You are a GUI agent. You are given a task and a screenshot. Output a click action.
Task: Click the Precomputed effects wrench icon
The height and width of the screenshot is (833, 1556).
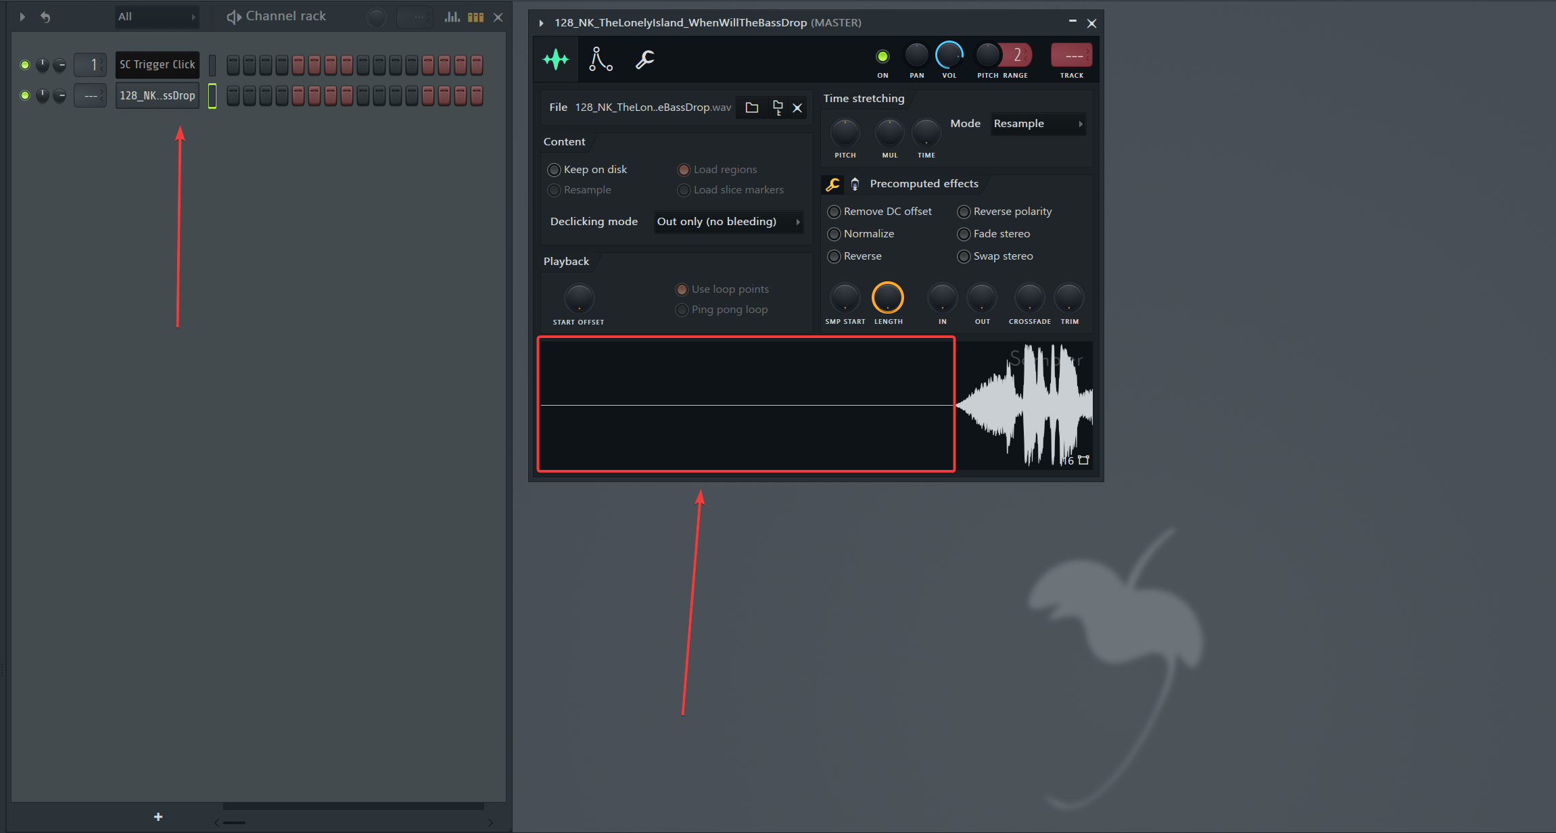coord(832,183)
